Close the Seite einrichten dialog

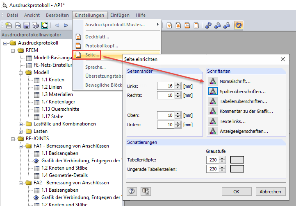[x=283, y=59]
